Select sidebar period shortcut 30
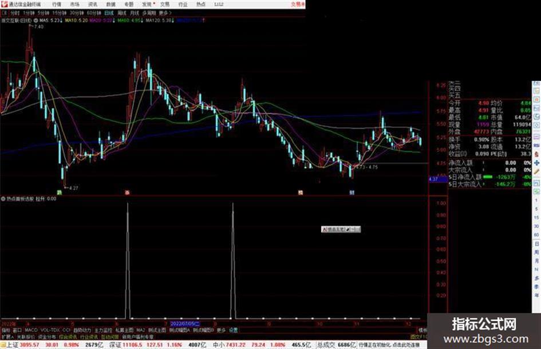This screenshot has height=349, width=541. 536,226
